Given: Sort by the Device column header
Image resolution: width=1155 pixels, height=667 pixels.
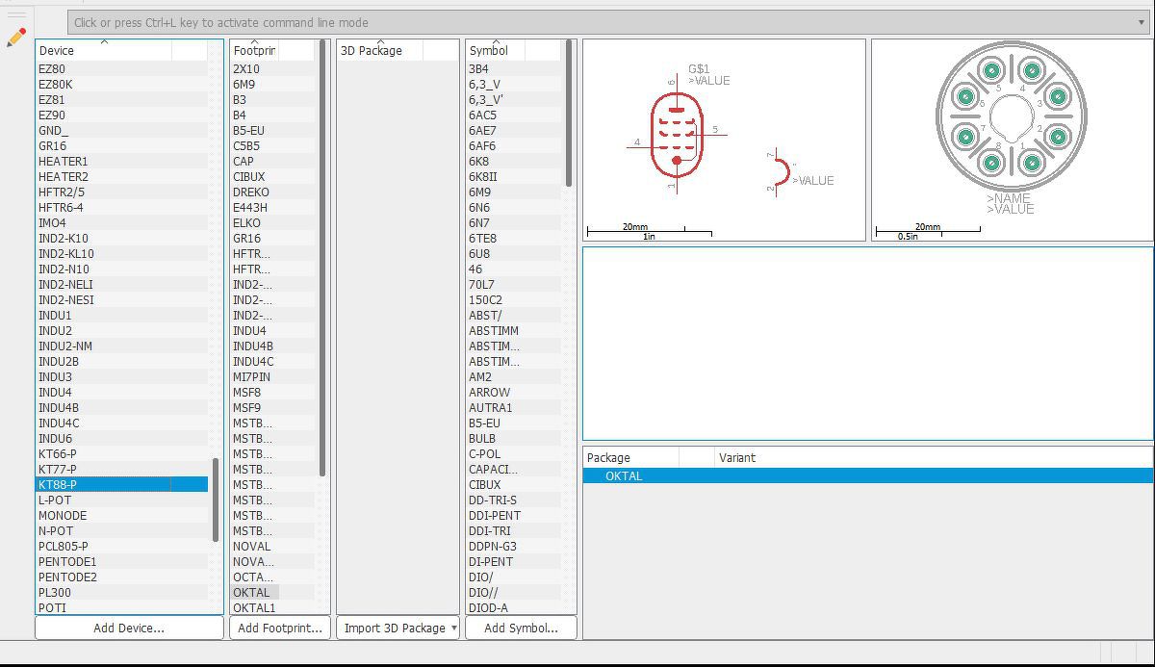Looking at the screenshot, I should (104, 50).
